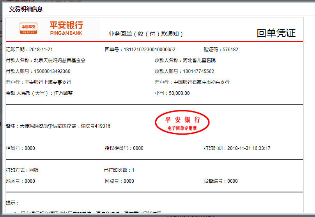Select the 交易明细信息 dialog title
The width and height of the screenshot is (315, 217).
point(26,9)
